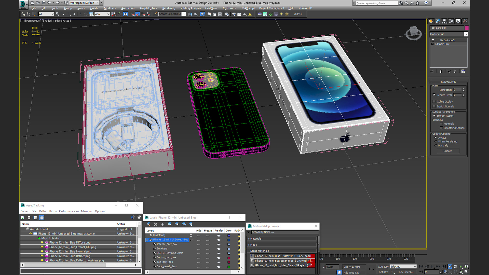Click the yellow lightbulb toolbar icon
Viewport: 489px width, 275px height.
(281, 14)
